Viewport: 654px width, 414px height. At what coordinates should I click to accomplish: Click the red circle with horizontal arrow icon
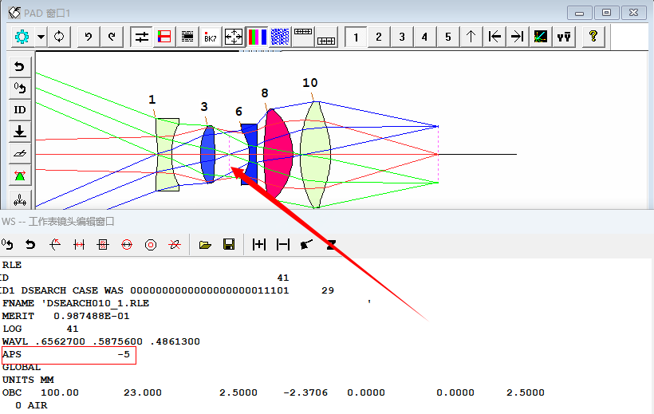[x=127, y=244]
